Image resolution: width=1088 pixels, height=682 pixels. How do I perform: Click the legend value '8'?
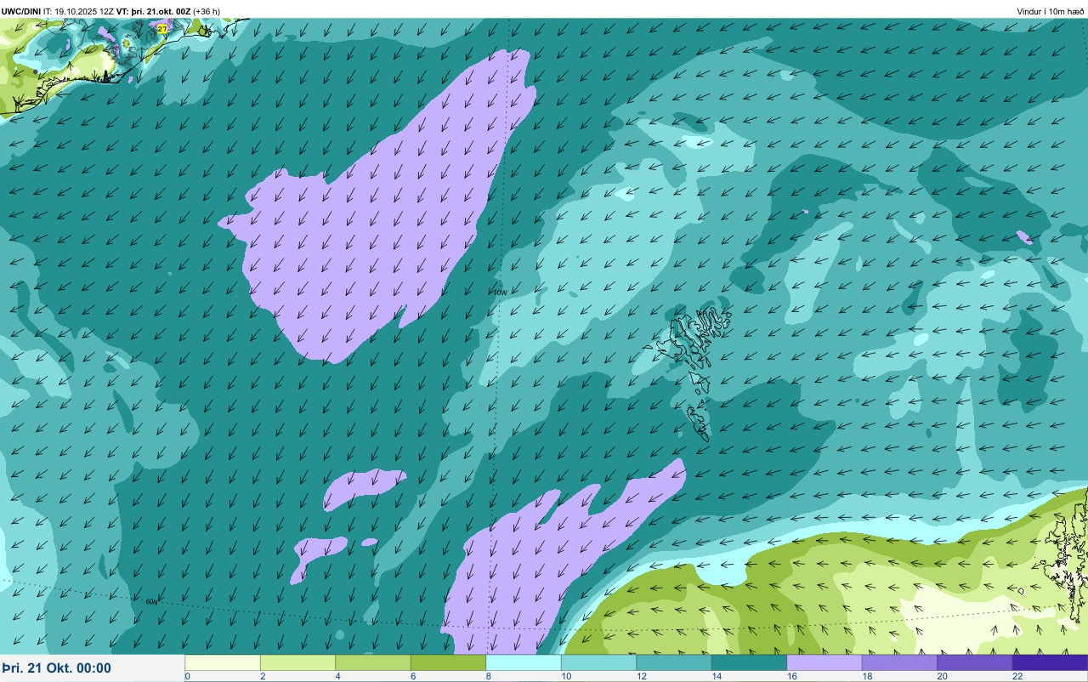click(488, 677)
